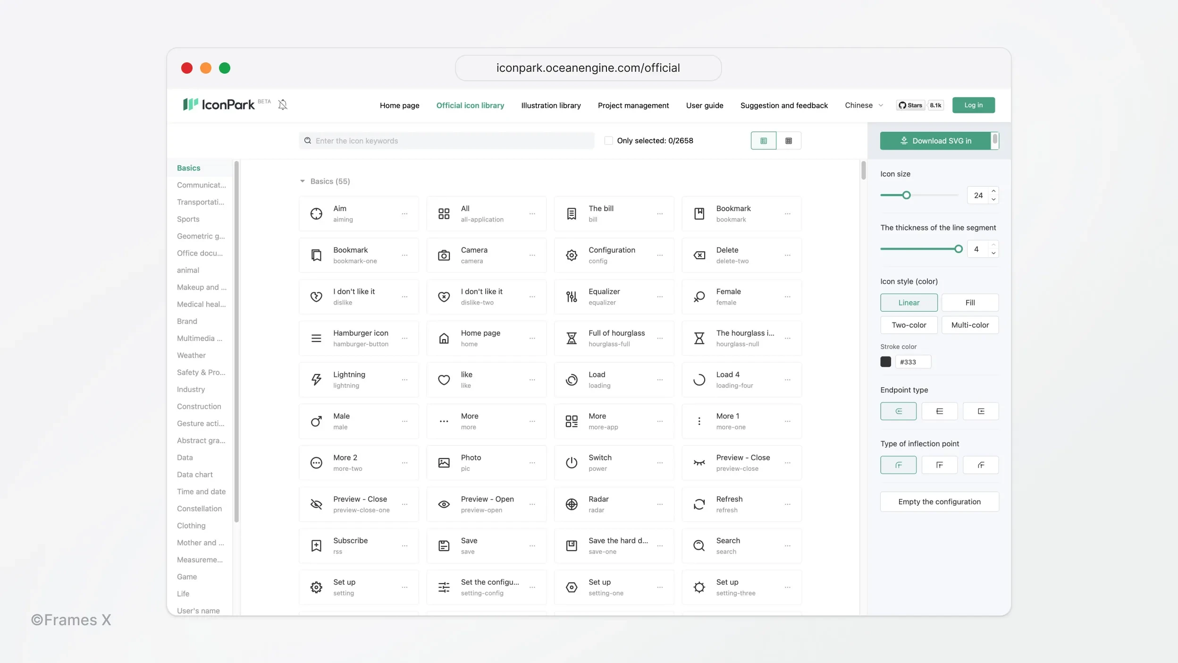Image resolution: width=1178 pixels, height=663 pixels.
Task: Increase the icon size stepper
Action: (x=993, y=191)
